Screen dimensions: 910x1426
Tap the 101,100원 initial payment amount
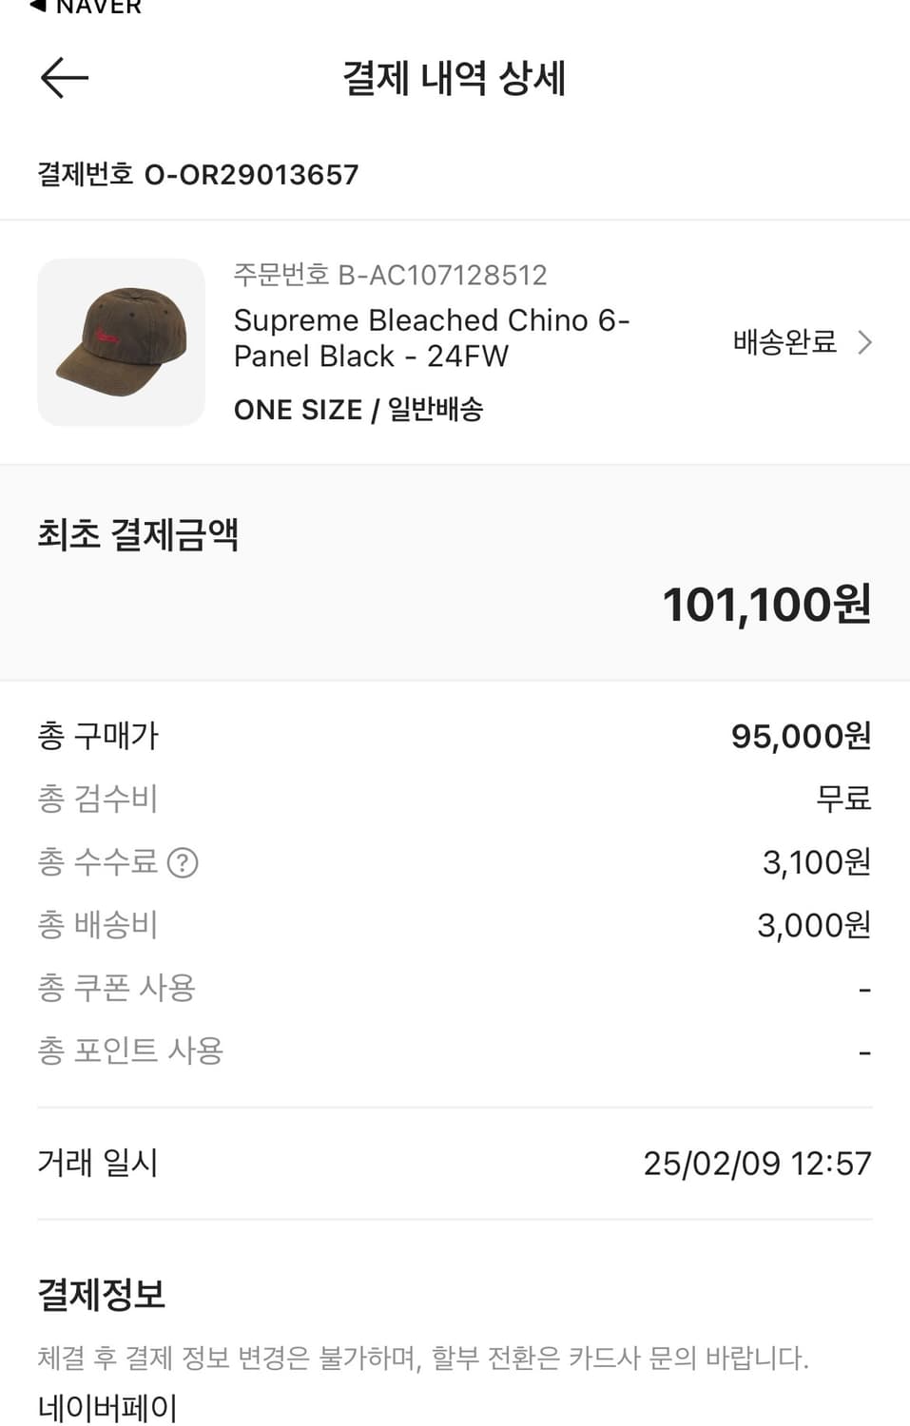(765, 605)
